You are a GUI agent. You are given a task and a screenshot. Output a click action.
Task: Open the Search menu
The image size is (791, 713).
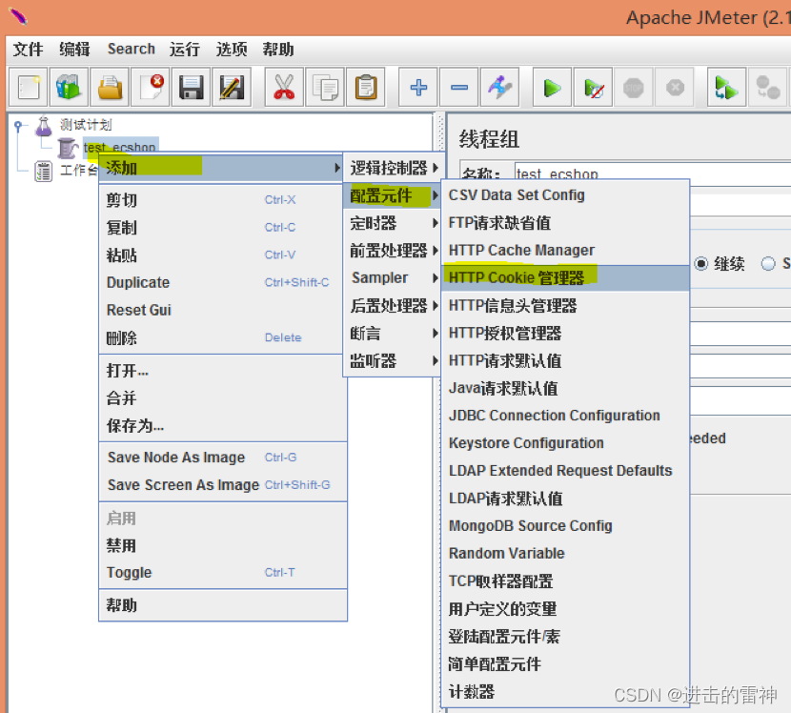click(x=132, y=49)
